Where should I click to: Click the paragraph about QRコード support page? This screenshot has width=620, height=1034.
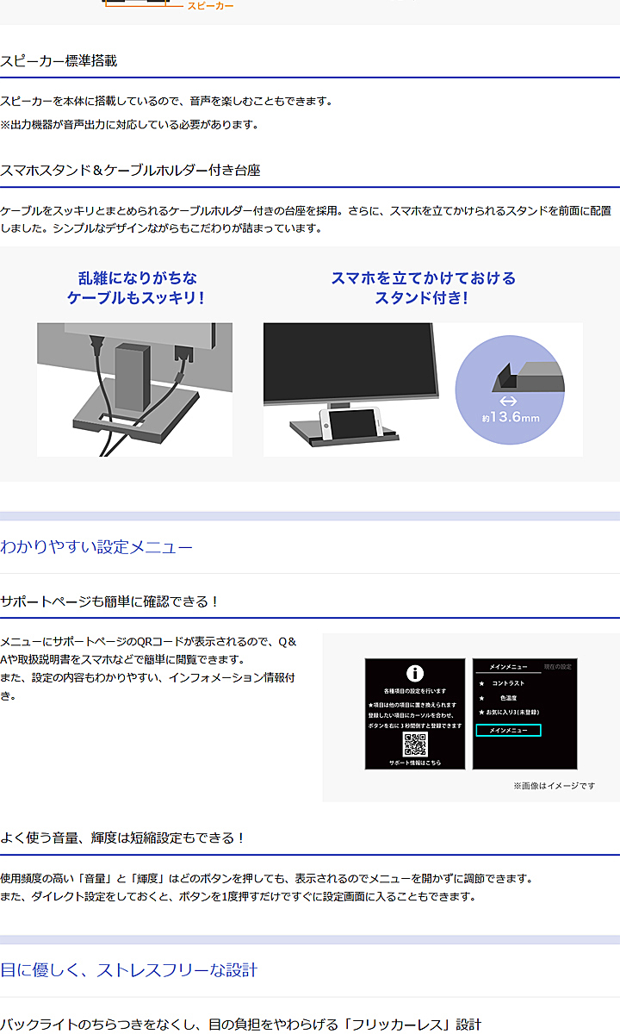click(148, 669)
